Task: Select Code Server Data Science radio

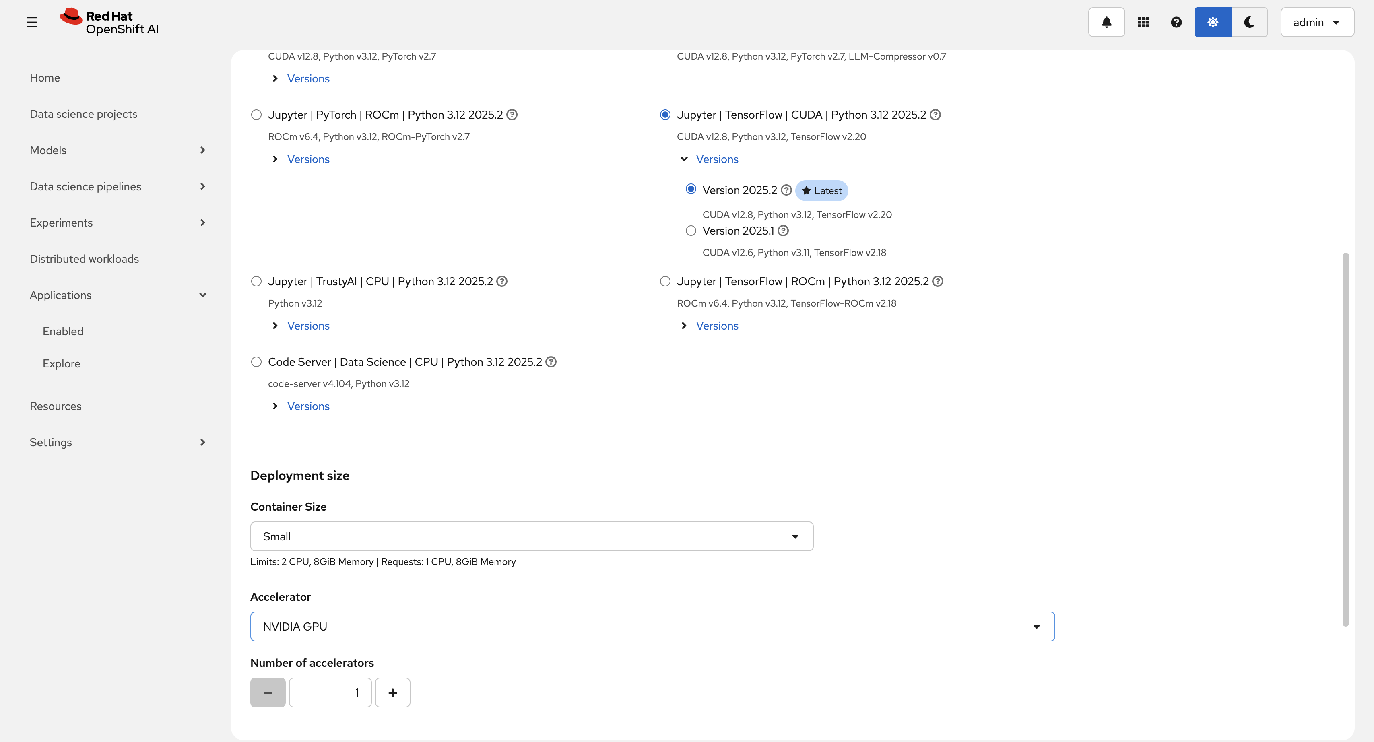Action: (x=256, y=362)
